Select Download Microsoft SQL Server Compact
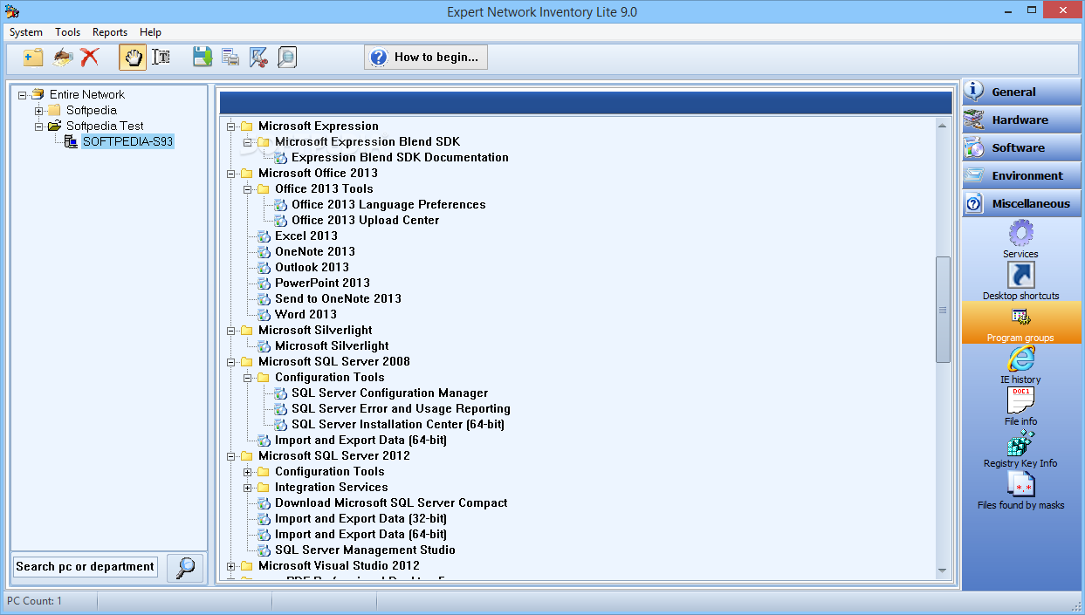This screenshot has width=1085, height=615. point(391,503)
